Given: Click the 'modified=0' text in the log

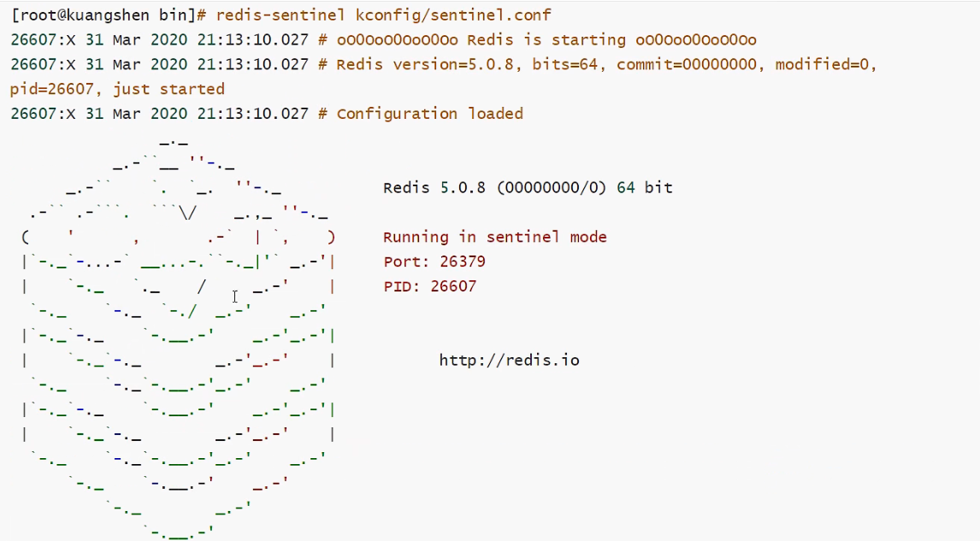Looking at the screenshot, I should pyautogui.click(x=825, y=64).
